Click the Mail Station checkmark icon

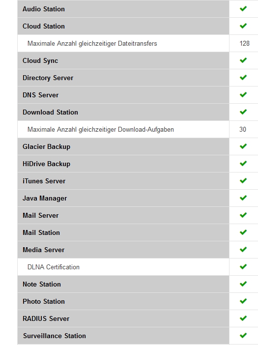tap(243, 232)
